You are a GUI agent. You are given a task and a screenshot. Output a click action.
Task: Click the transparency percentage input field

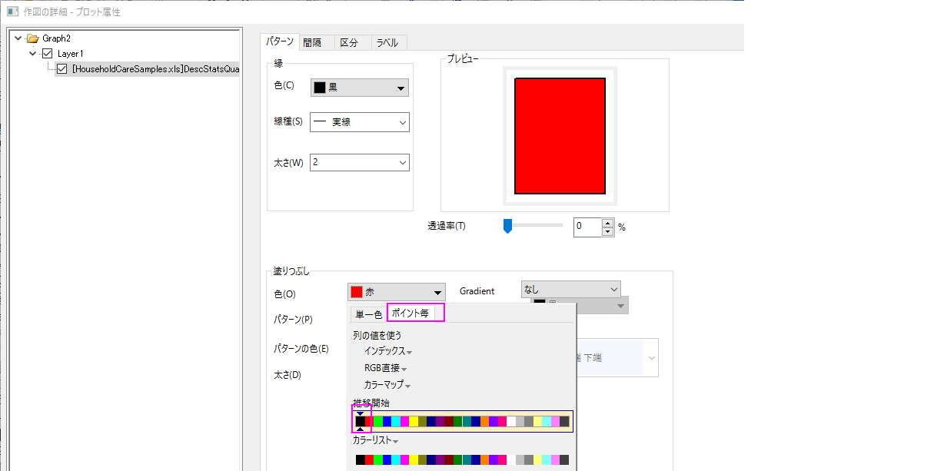[x=587, y=227]
